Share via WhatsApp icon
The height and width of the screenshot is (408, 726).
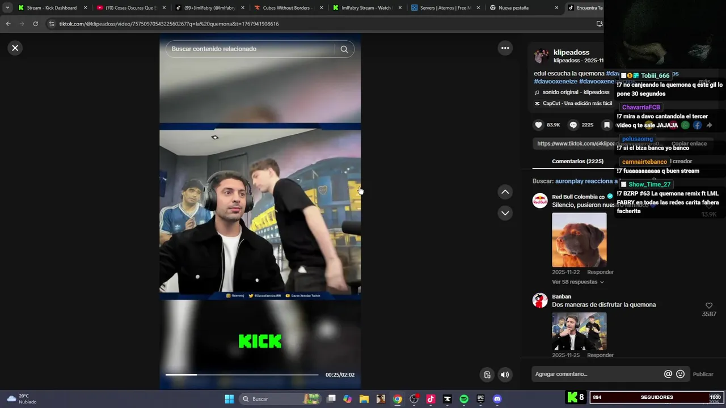[x=685, y=125]
